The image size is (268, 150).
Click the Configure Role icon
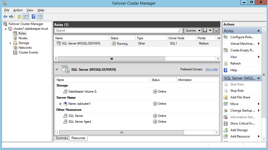pyautogui.click(x=226, y=37)
